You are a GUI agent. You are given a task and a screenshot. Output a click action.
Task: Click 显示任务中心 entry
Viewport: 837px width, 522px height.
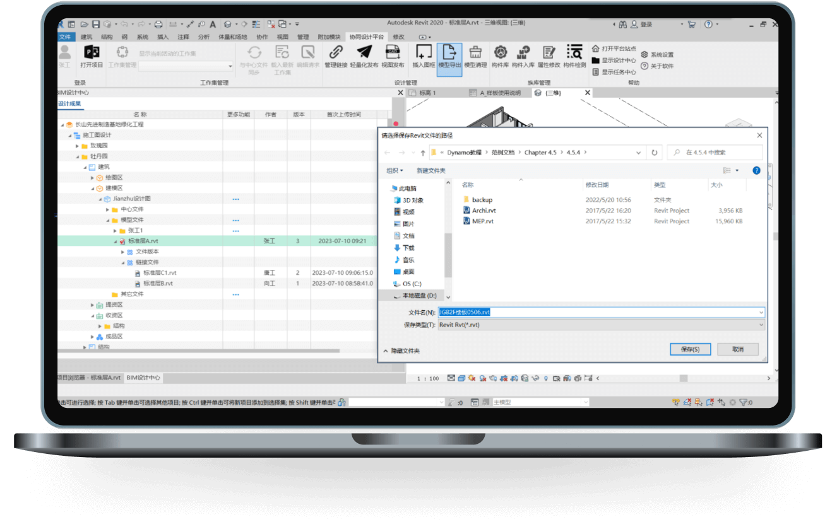coord(614,72)
